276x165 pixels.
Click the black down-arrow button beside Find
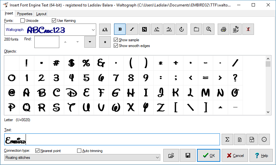(x=90, y=42)
